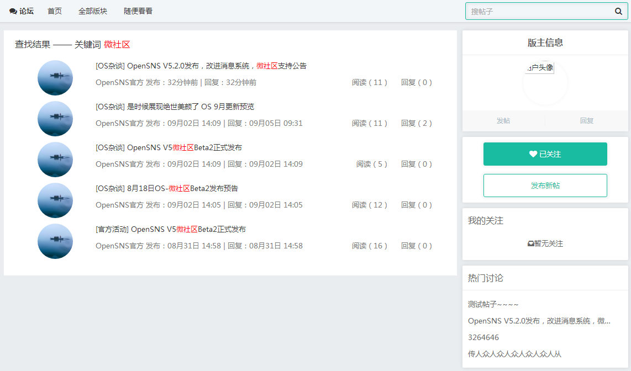Open post OpenSNS V5.2.0发布，改进消息系统
The height and width of the screenshot is (371, 631).
point(201,66)
